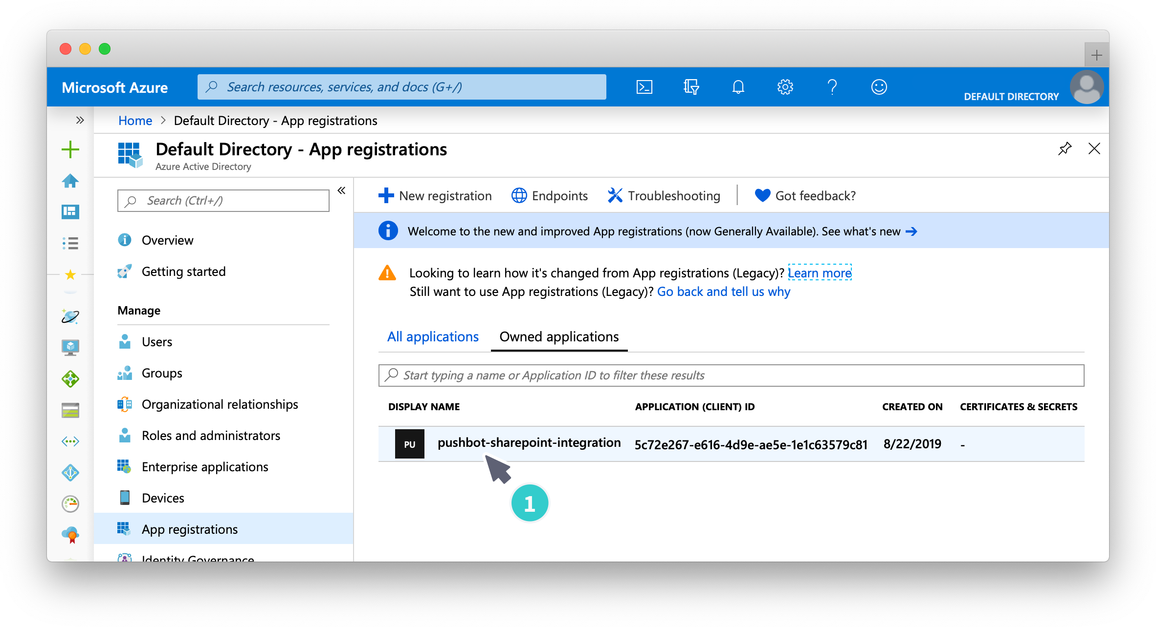Image resolution: width=1156 pixels, height=627 pixels.
Task: Open Monitor gauge icon in left rail
Action: 70,504
